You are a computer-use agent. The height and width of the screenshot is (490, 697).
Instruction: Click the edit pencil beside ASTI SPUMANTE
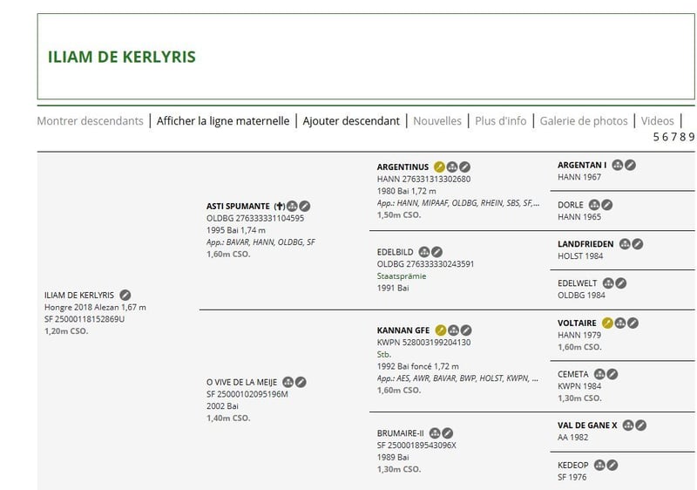point(304,206)
